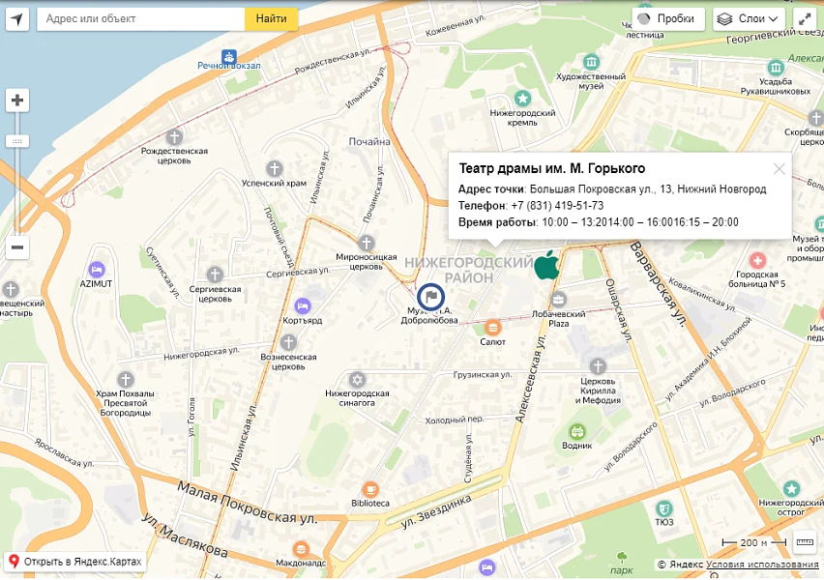Viewport: 824px width, 580px height.
Task: Expand the map to fullscreen
Action: coord(805,19)
